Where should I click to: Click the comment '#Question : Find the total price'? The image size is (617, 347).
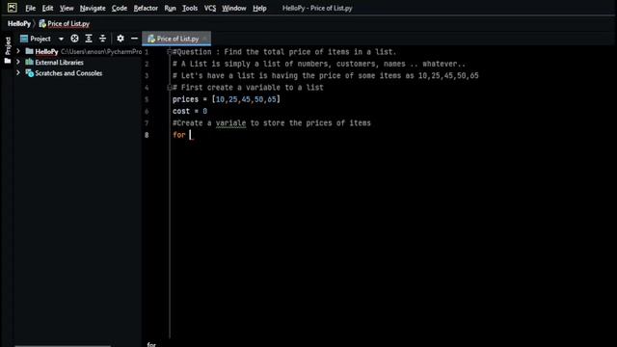[x=284, y=52]
